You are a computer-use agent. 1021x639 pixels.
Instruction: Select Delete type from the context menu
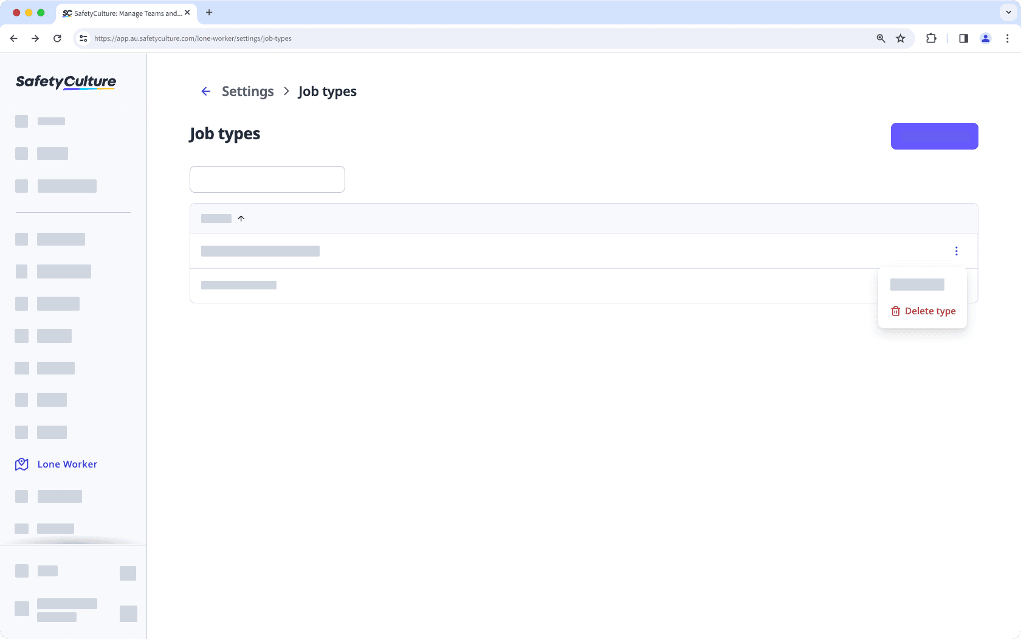(x=930, y=311)
